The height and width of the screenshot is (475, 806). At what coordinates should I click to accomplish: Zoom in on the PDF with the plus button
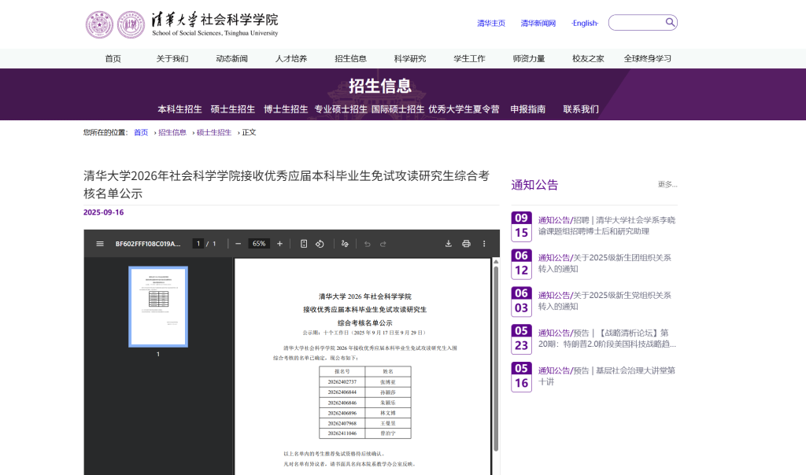pos(279,244)
